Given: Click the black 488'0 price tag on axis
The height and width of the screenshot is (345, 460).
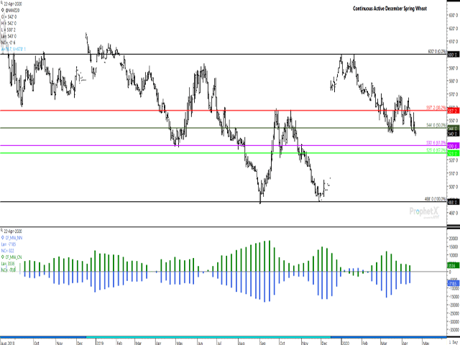Looking at the screenshot, I should coord(453,202).
